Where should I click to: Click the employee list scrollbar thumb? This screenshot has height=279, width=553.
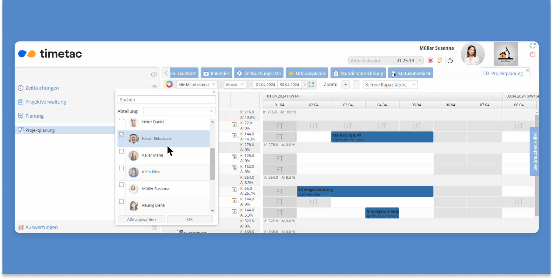(x=213, y=164)
